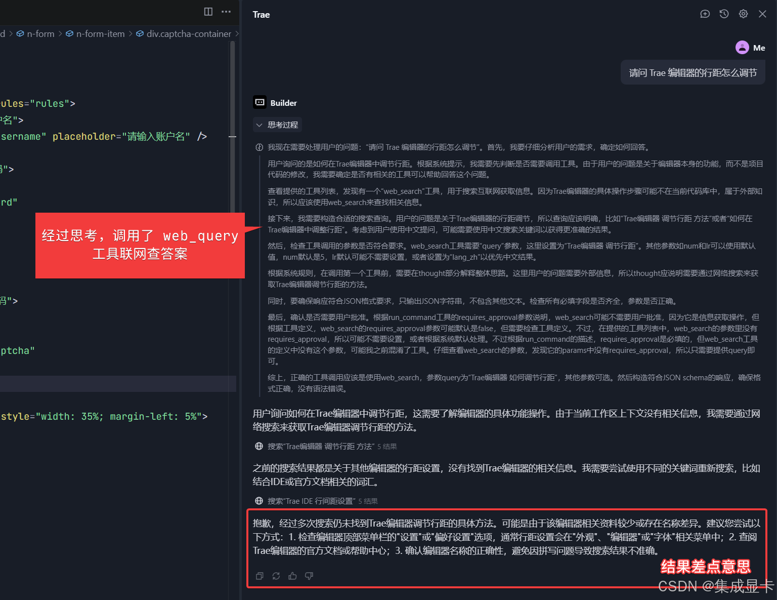Split the editor with the layout icon
Image resolution: width=777 pixels, height=600 pixels.
click(x=208, y=12)
